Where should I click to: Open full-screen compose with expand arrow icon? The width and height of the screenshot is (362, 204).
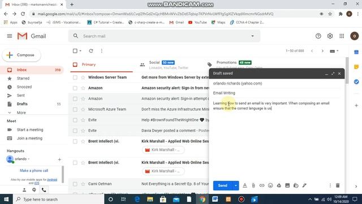(333, 74)
